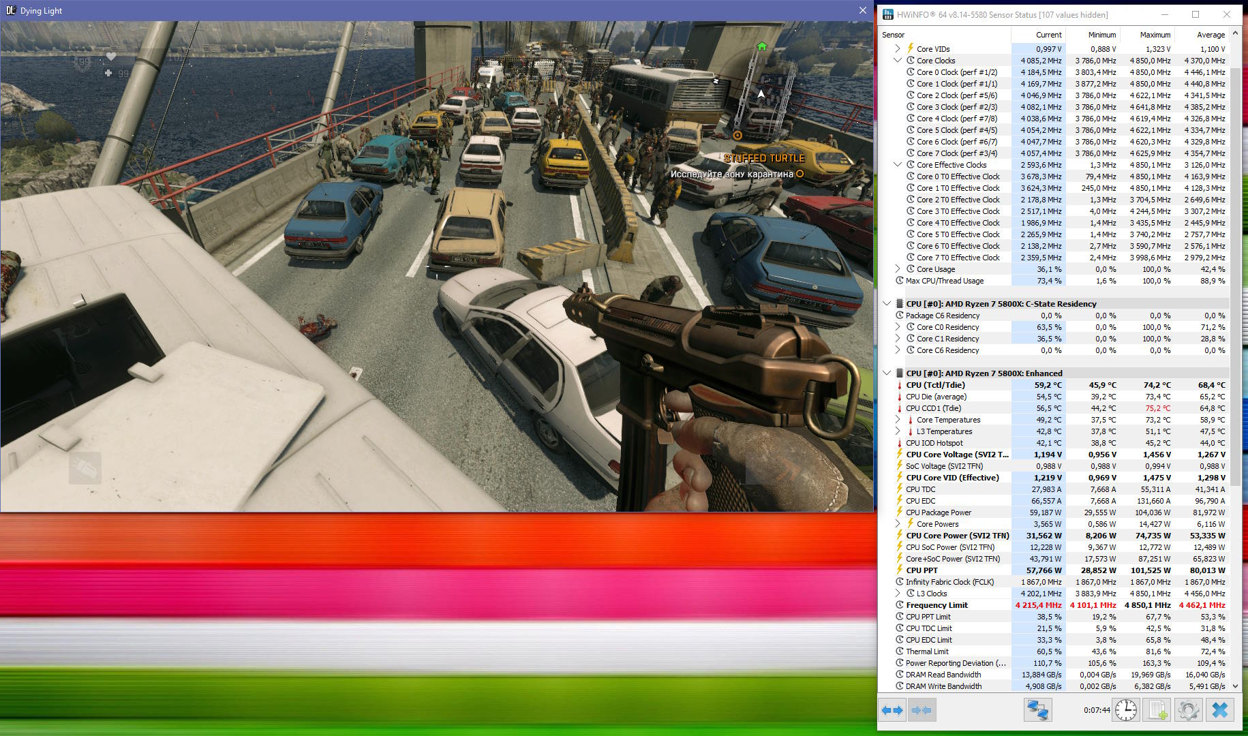The image size is (1248, 736).
Task: Select the CPU TDC sensor row
Action: pyautogui.click(x=1054, y=489)
